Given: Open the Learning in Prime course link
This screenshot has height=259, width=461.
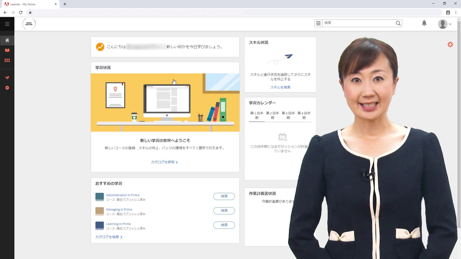Looking at the screenshot, I should 118,224.
